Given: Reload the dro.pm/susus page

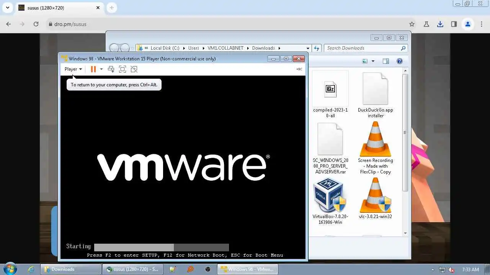Looking at the screenshot, I should click(x=36, y=24).
